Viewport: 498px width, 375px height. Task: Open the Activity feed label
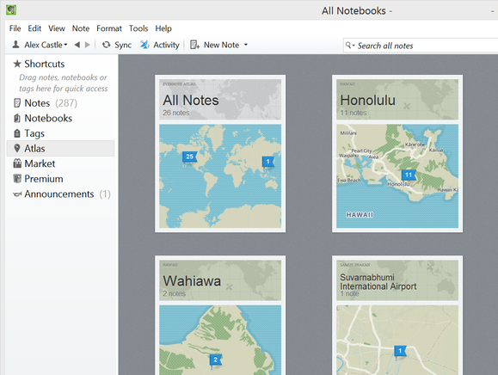tap(166, 45)
